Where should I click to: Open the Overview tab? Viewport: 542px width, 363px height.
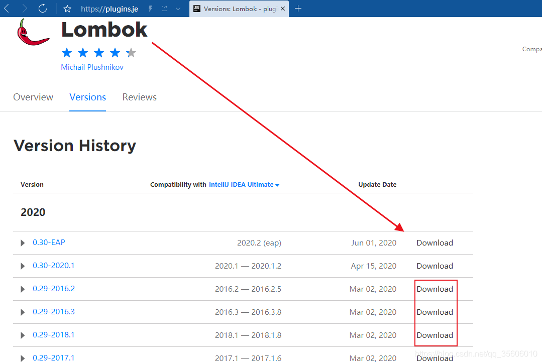pyautogui.click(x=33, y=97)
